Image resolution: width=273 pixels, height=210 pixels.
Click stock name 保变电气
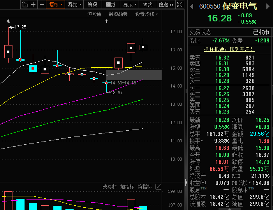pos(240,6)
